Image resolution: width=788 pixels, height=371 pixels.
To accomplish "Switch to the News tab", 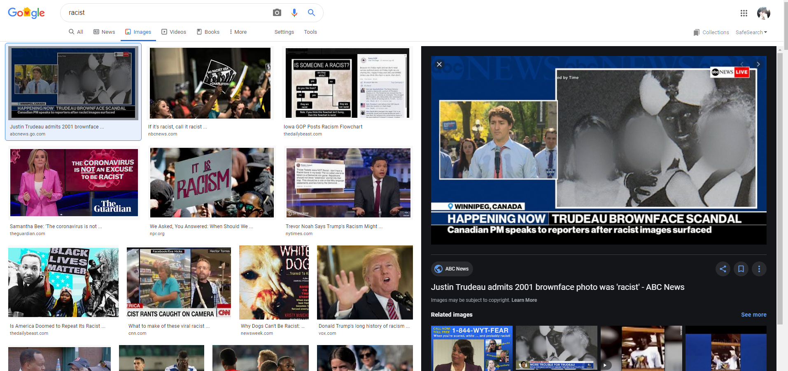I will pyautogui.click(x=104, y=32).
